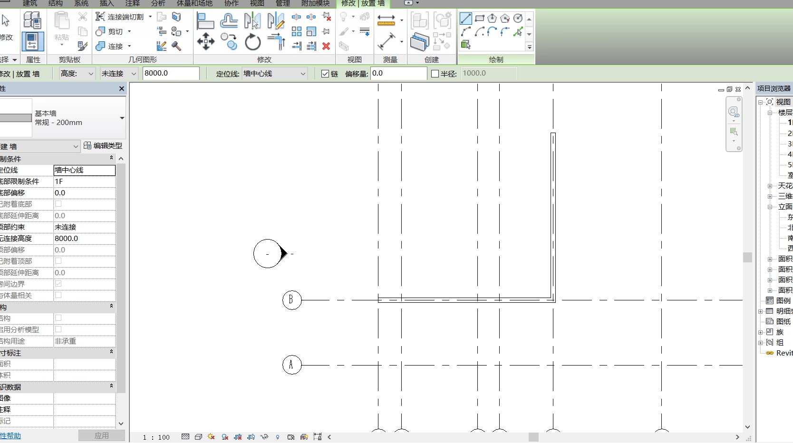Viewport: 793px width, 443px height.
Task: Click the Offset tool icon
Action: point(229,21)
